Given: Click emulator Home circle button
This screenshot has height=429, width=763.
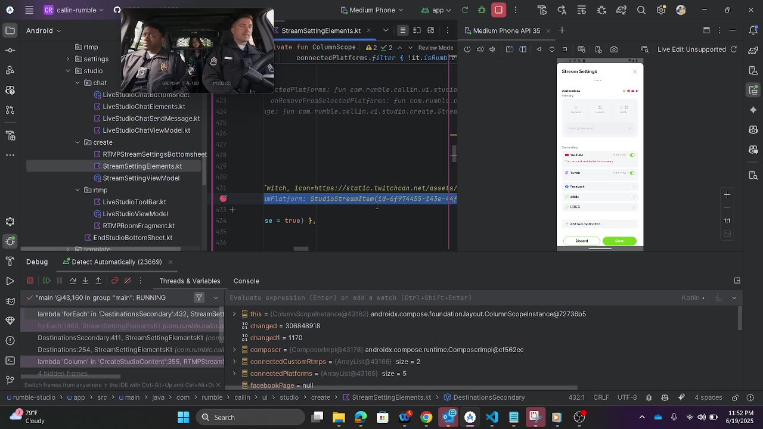Looking at the screenshot, I should (x=552, y=49).
